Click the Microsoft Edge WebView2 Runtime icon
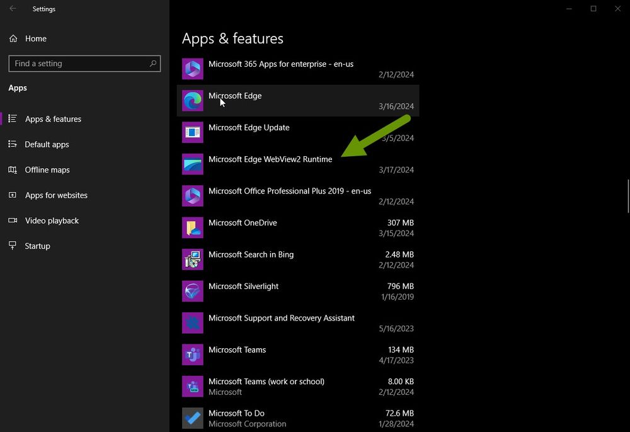The height and width of the screenshot is (432, 630). pos(192,164)
